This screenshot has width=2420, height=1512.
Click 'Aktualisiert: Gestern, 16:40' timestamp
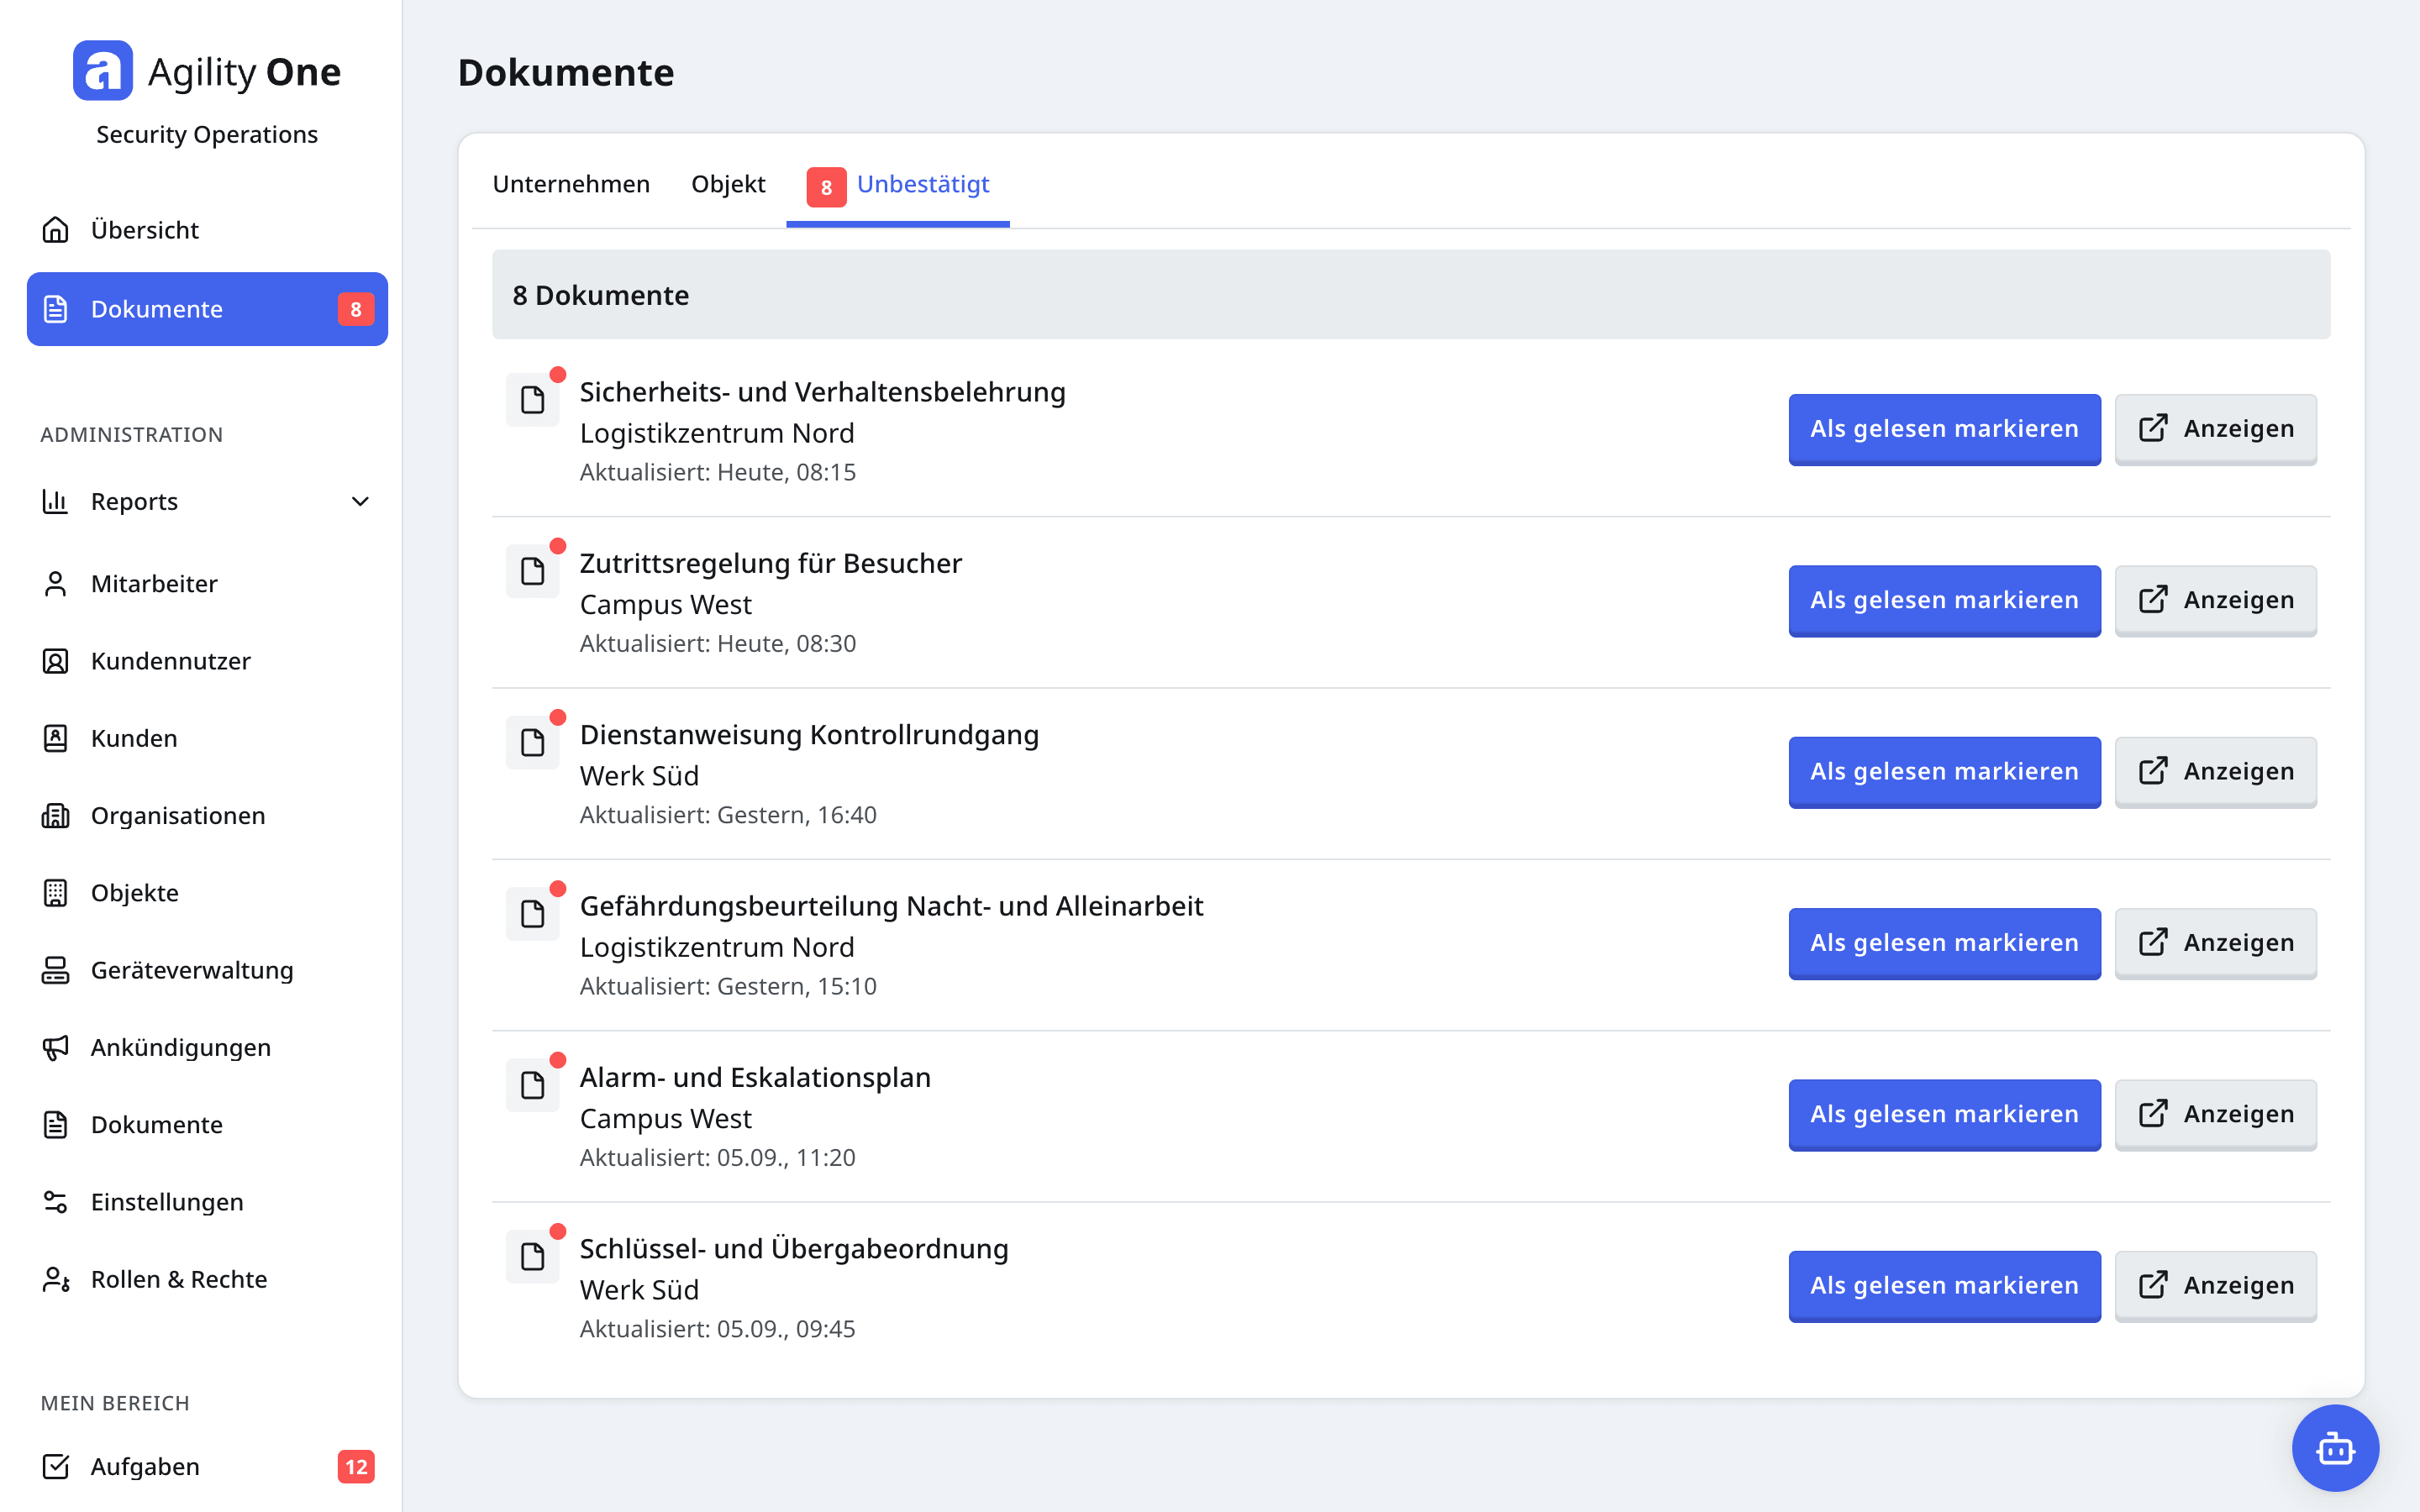[x=728, y=815]
